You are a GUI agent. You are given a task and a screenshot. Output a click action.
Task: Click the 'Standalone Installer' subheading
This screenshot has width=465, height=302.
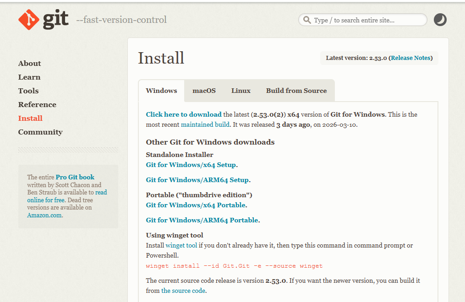(180, 155)
